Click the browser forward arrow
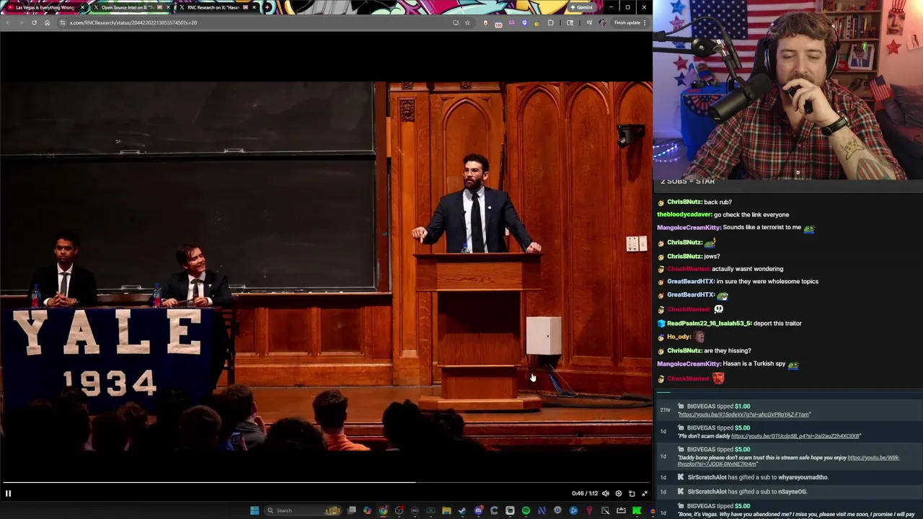This screenshot has height=519, width=923. pyautogui.click(x=21, y=22)
